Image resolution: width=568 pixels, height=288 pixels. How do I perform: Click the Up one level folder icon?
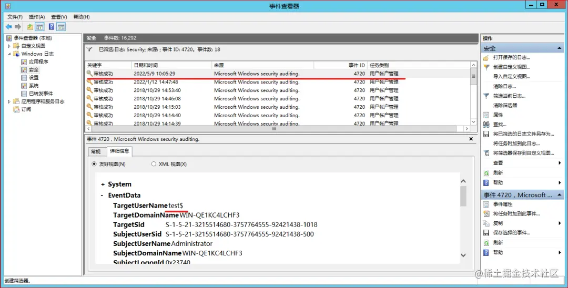pyautogui.click(x=30, y=27)
